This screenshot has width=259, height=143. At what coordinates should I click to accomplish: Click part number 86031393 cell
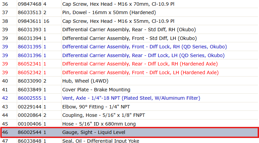pyautogui.click(x=30, y=30)
